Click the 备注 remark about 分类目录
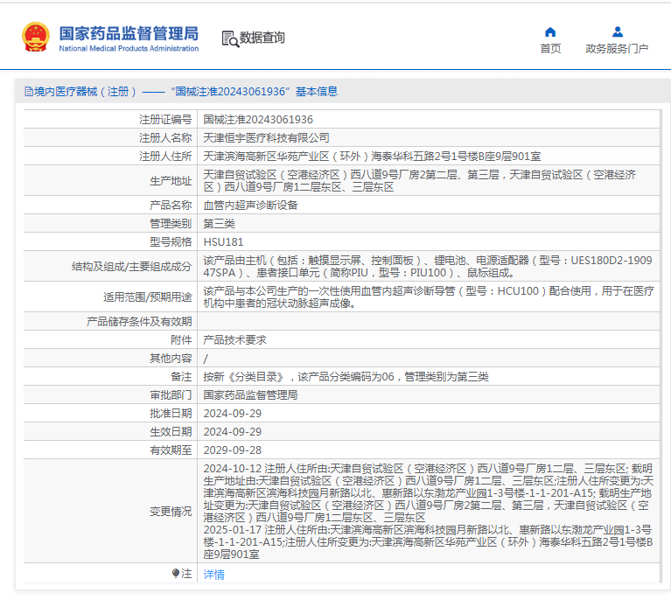 pos(346,377)
